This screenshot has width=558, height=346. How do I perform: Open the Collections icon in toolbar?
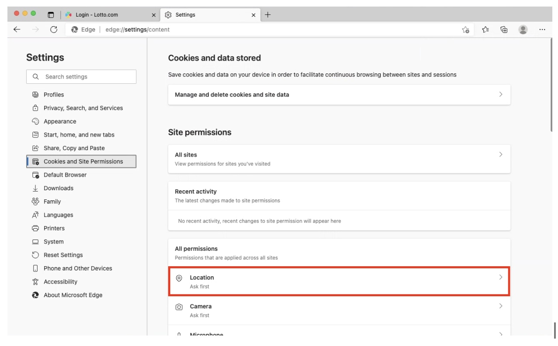(504, 30)
